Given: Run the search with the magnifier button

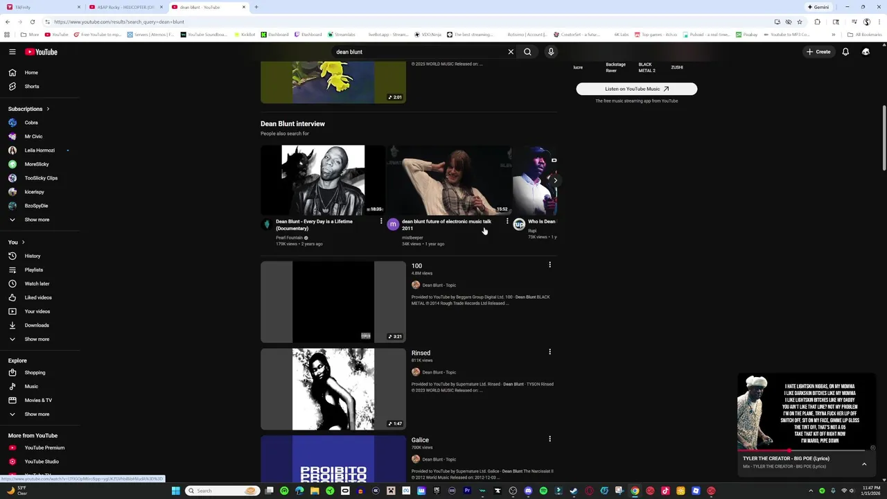Looking at the screenshot, I should coord(527,52).
